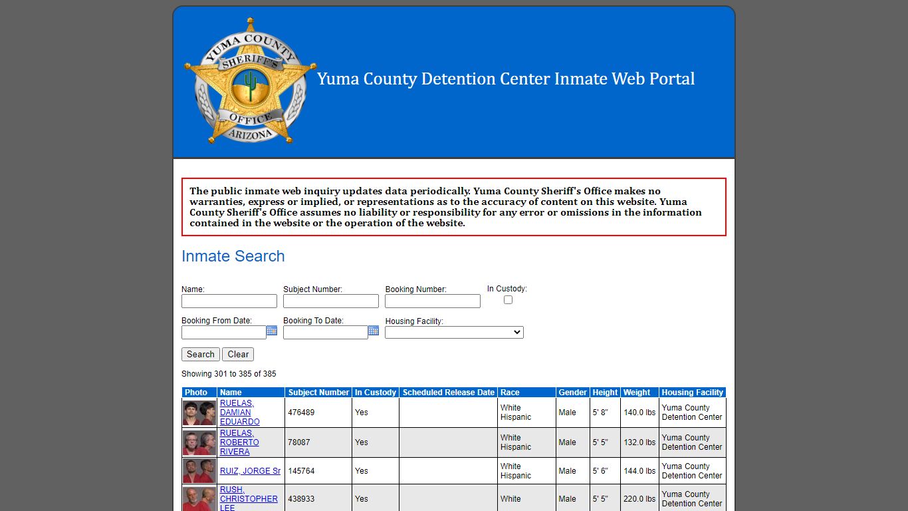
Task: Click the Height column header
Action: 605,393
